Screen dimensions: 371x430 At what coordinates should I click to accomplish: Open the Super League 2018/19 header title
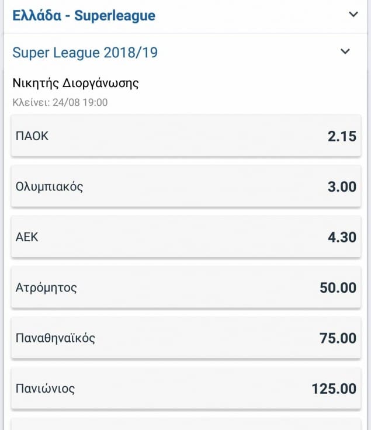[85, 53]
